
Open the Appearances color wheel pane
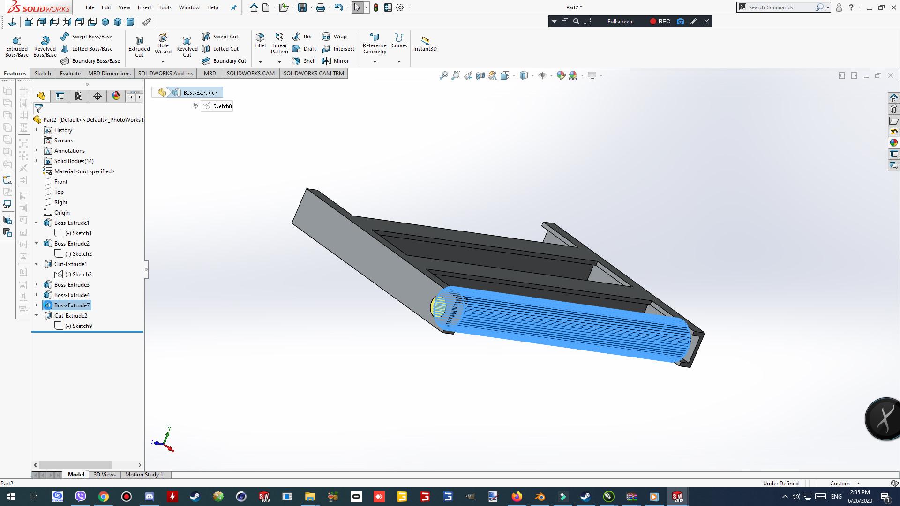[x=893, y=143]
